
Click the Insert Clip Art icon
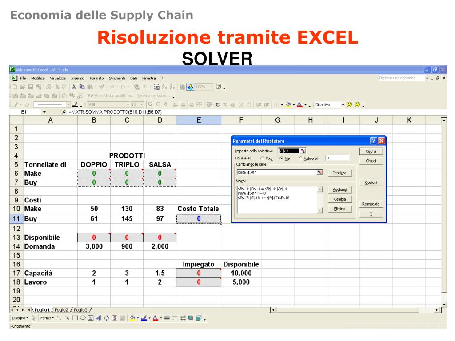coord(115,318)
